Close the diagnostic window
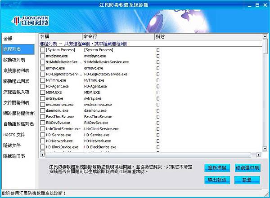 [x=265, y=5]
